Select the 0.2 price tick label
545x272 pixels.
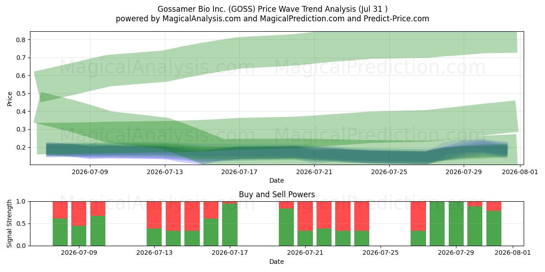coord(22,147)
